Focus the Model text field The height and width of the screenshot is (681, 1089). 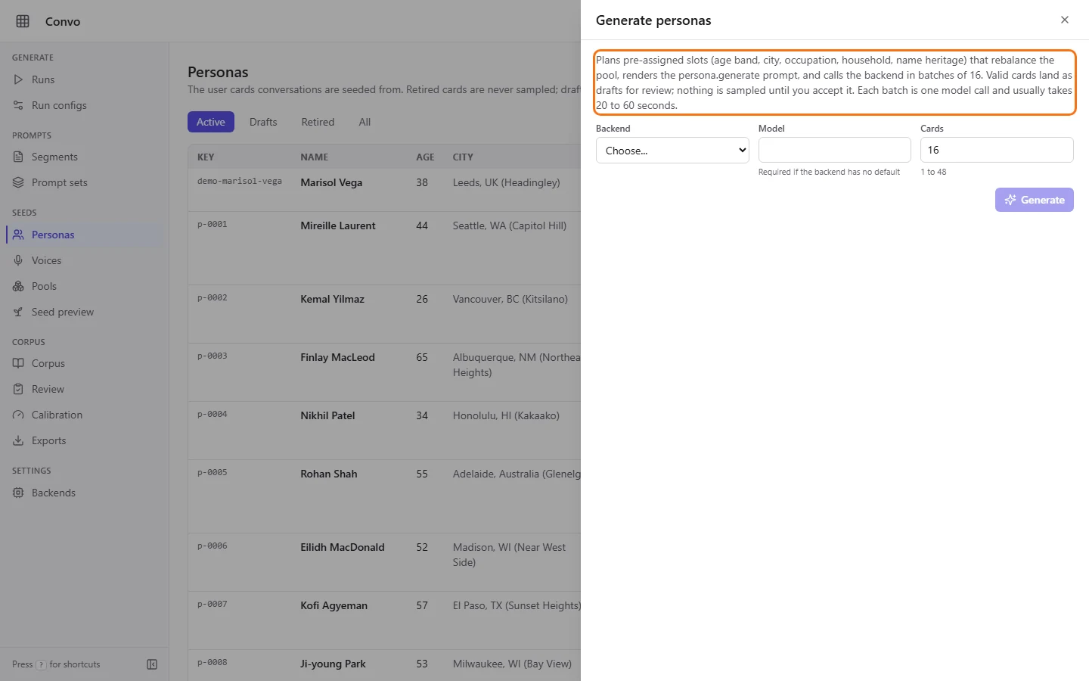point(834,150)
